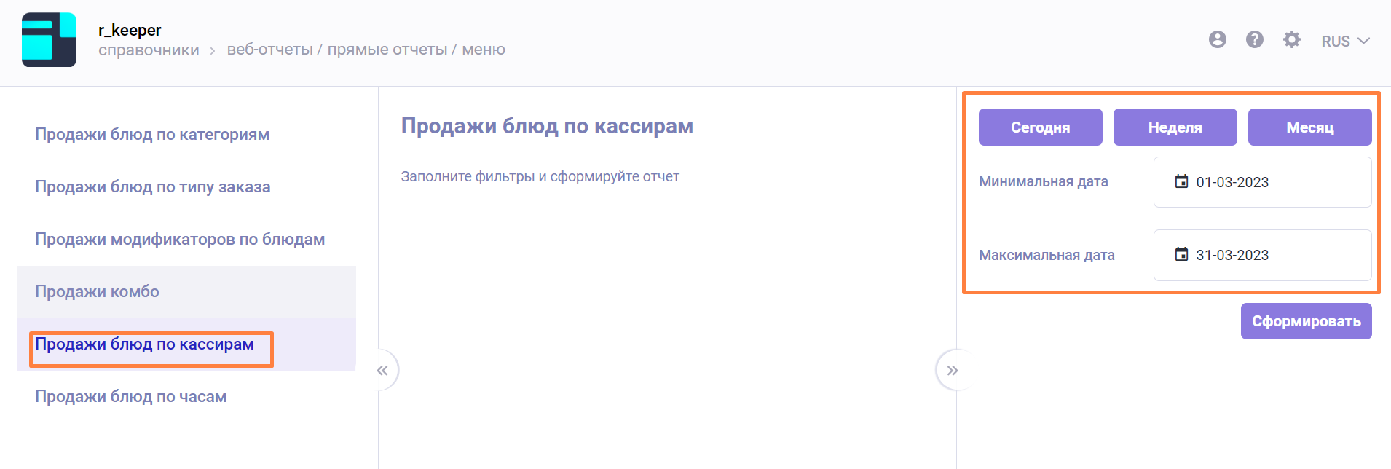Viewport: 1391px width, 469px height.
Task: Collapse the left panel with double-chevron
Action: tap(382, 371)
